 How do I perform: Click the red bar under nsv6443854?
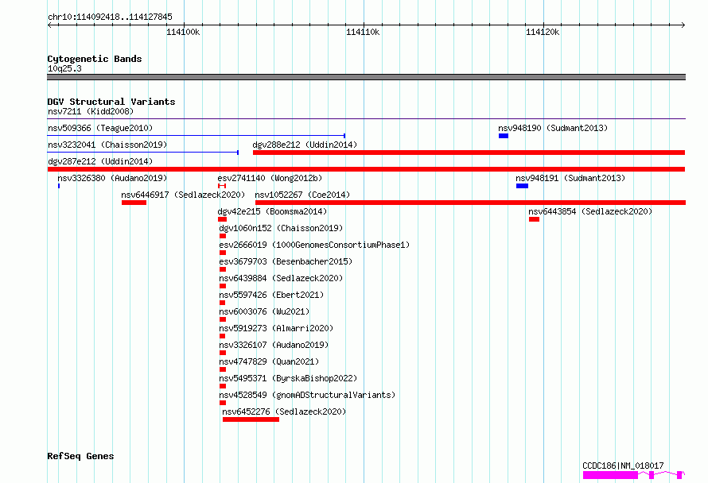pyautogui.click(x=534, y=219)
